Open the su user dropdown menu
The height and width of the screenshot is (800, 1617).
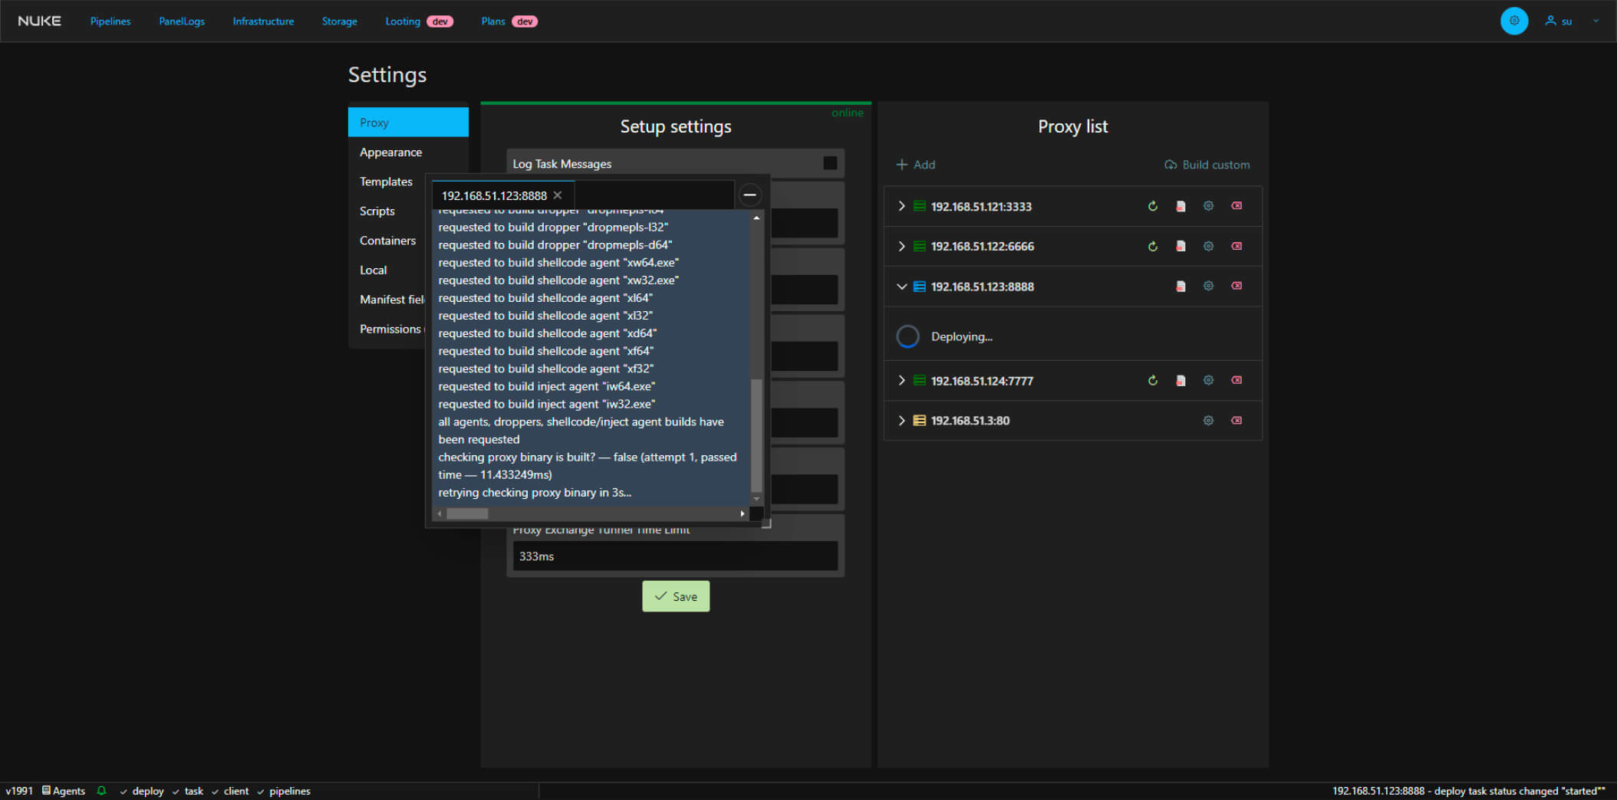click(x=1572, y=21)
